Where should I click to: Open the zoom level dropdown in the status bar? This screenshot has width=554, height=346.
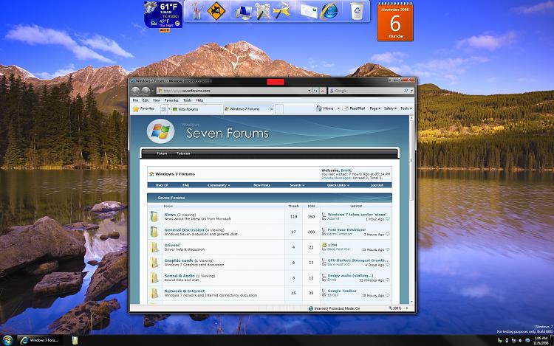(x=407, y=308)
